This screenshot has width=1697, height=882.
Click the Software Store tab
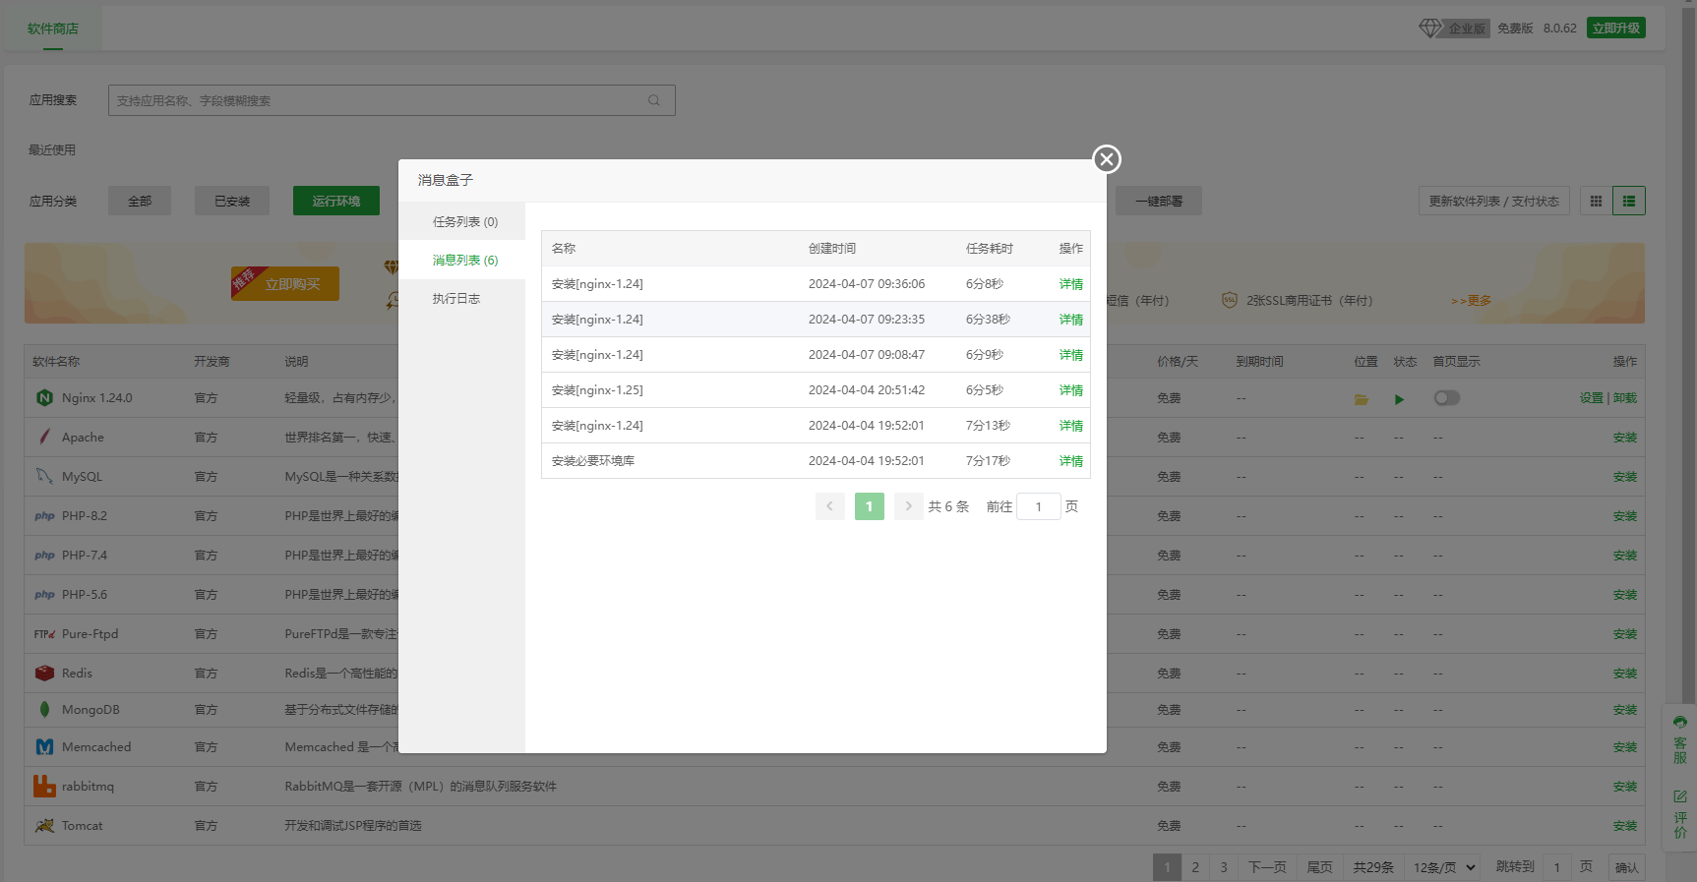[53, 29]
